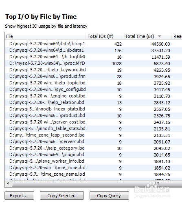
Task: Click the total time value 11471.59
Action: (x=161, y=57)
